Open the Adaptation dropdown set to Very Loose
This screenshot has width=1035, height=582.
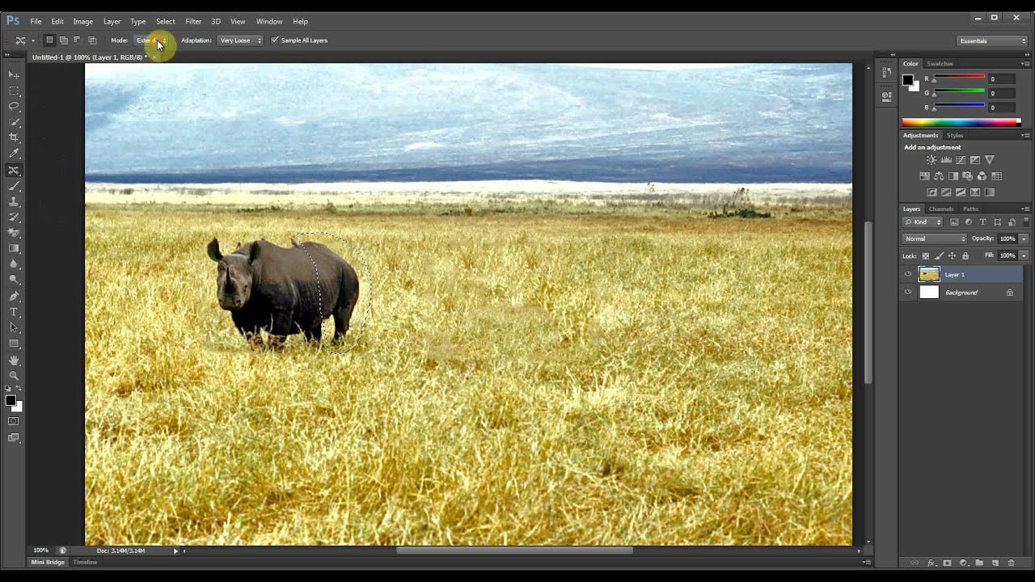[241, 40]
